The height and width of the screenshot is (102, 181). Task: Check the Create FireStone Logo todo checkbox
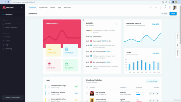(49, 86)
